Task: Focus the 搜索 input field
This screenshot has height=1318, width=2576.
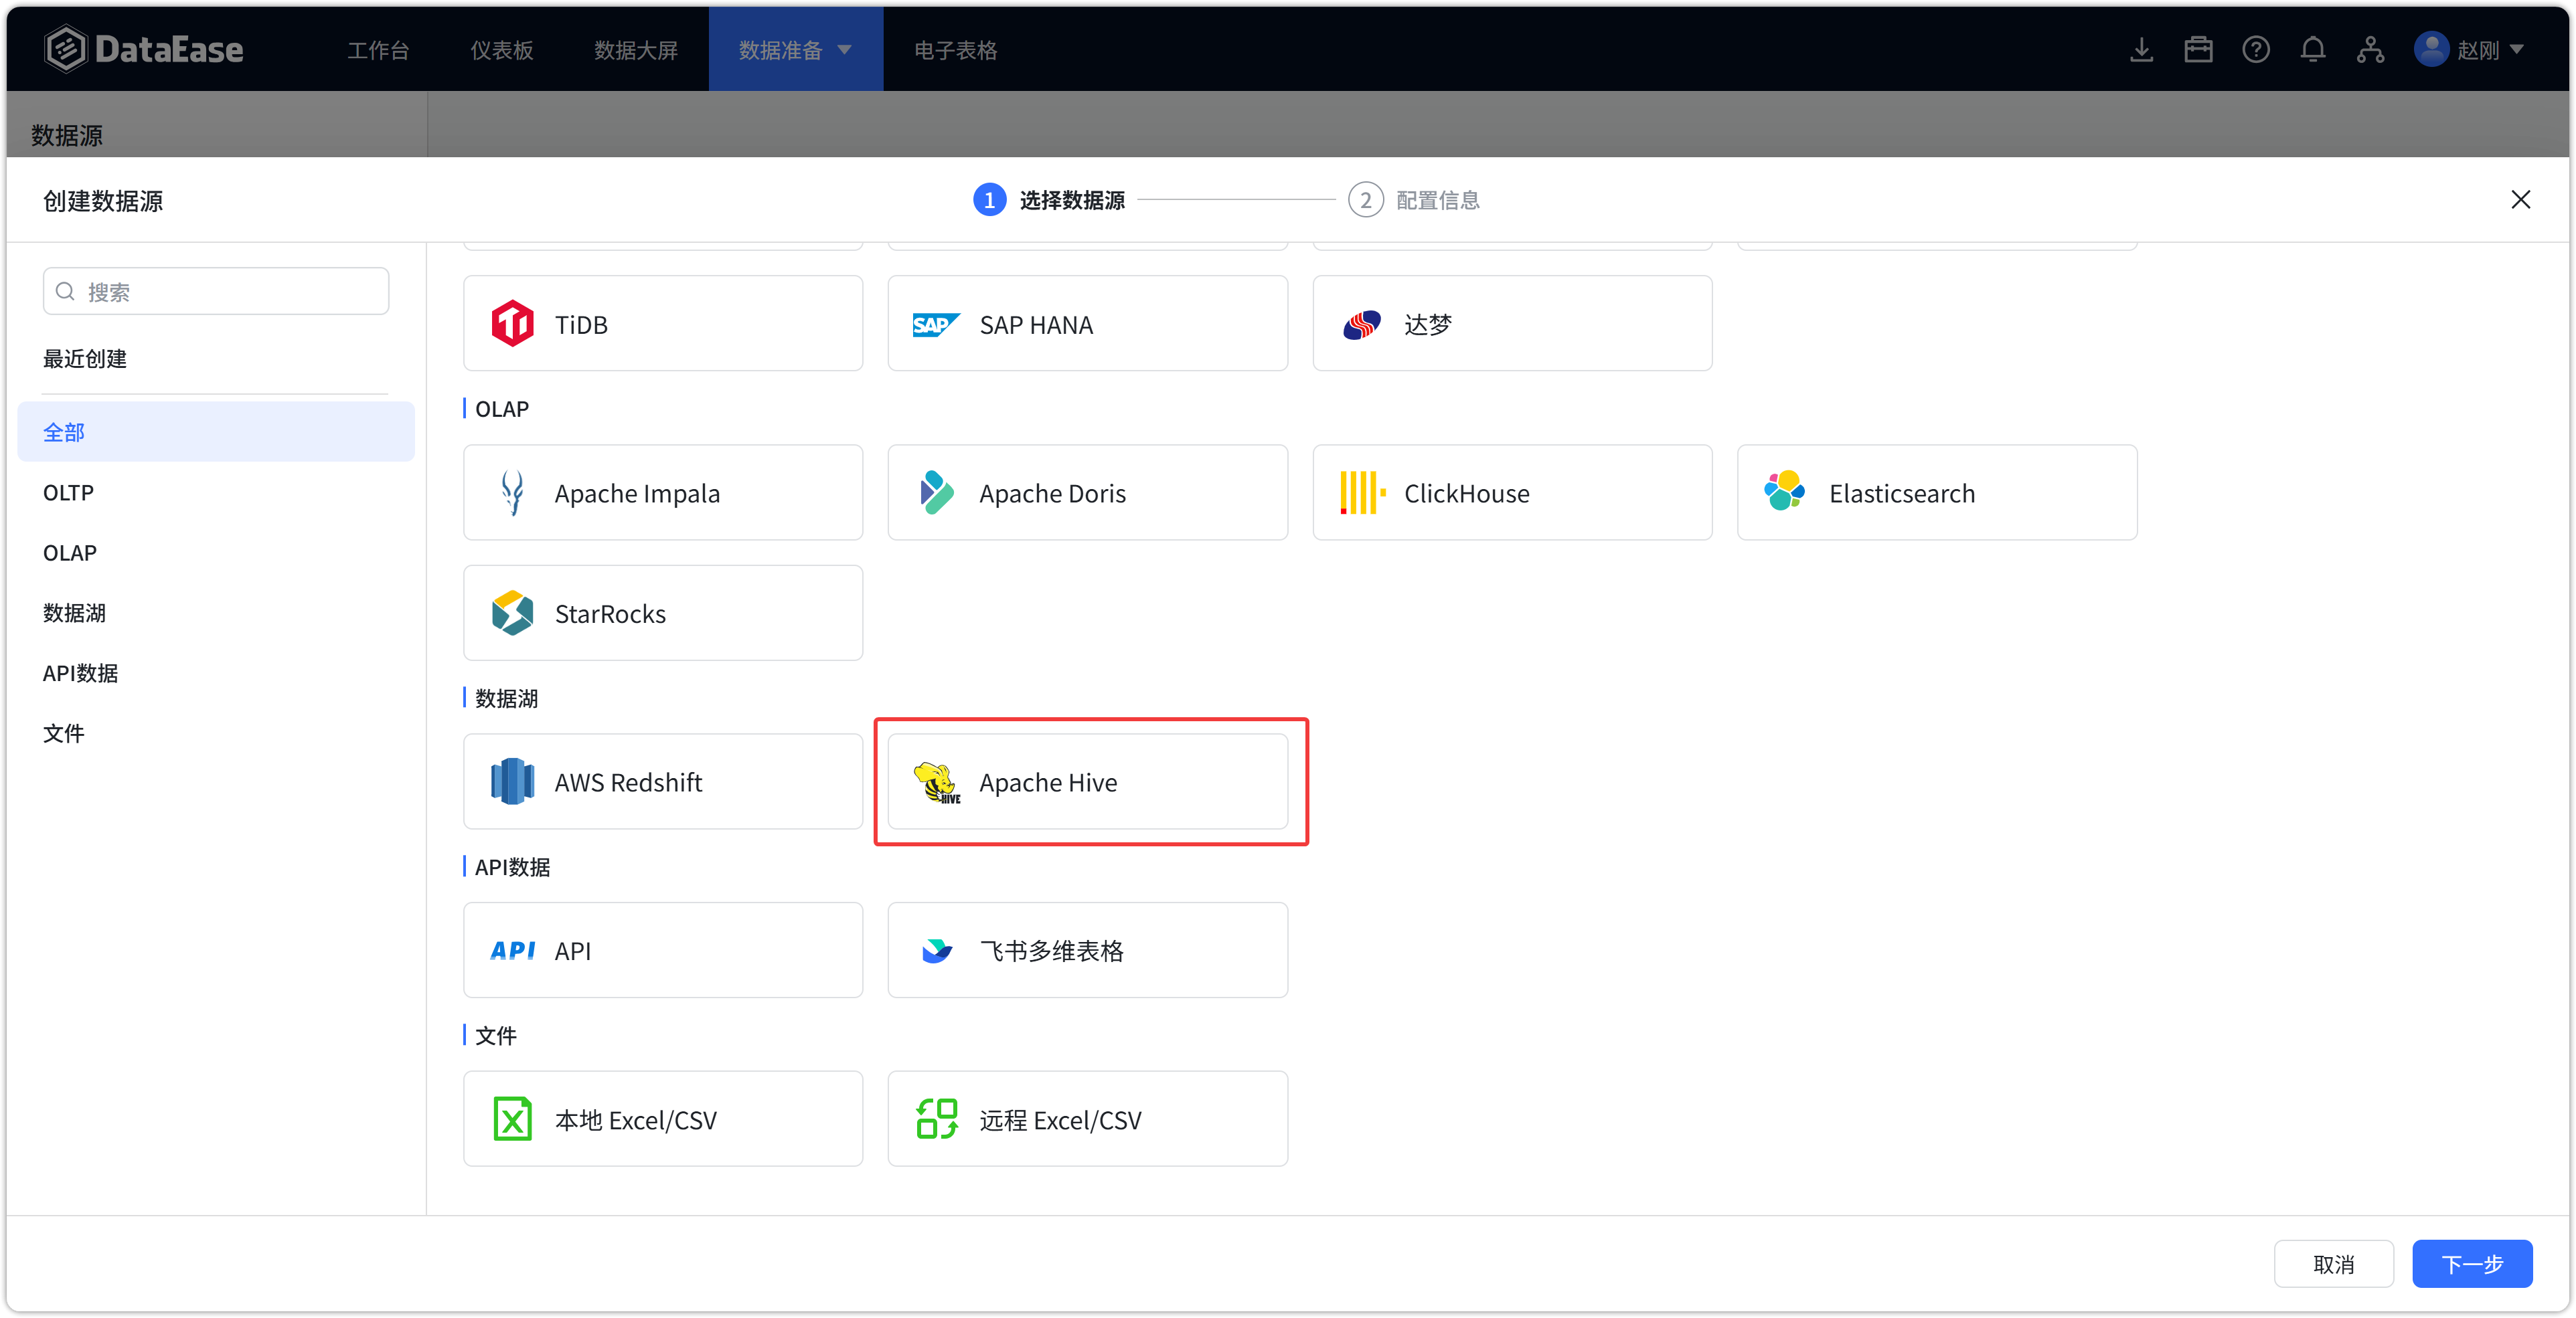Action: click(216, 292)
